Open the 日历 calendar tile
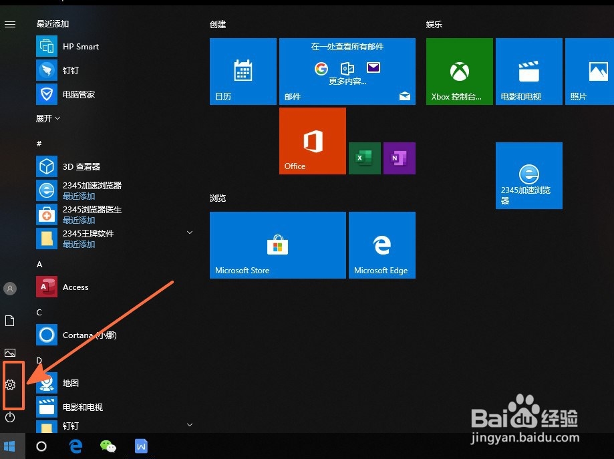Screen dimensions: 614x459 click(243, 71)
